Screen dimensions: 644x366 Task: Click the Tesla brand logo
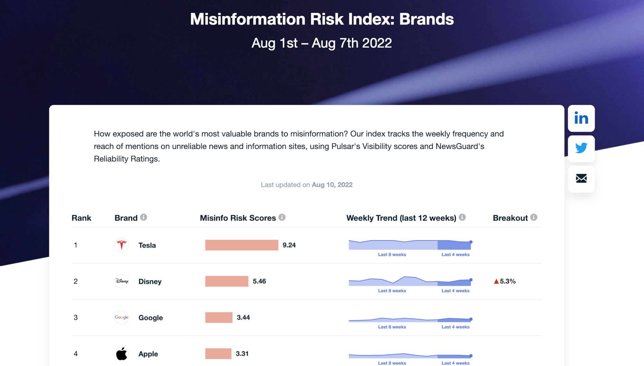[121, 245]
